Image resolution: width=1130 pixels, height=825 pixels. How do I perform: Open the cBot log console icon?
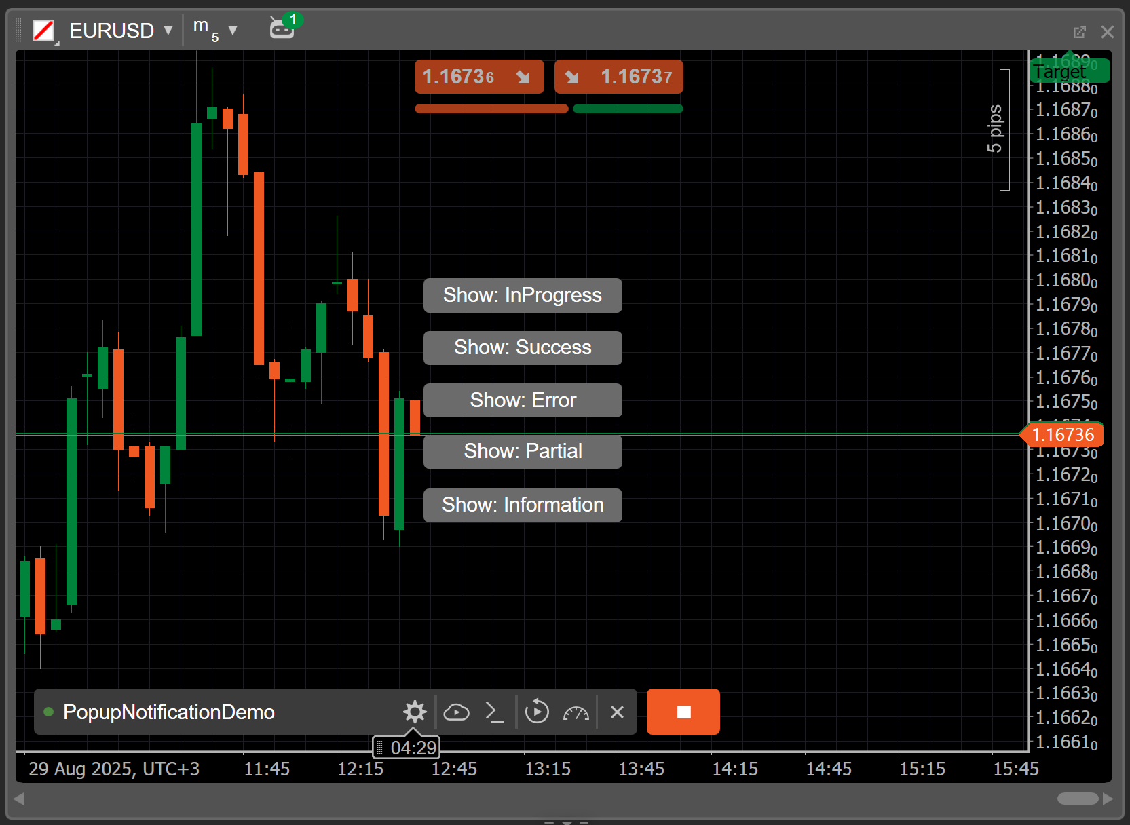coord(495,712)
